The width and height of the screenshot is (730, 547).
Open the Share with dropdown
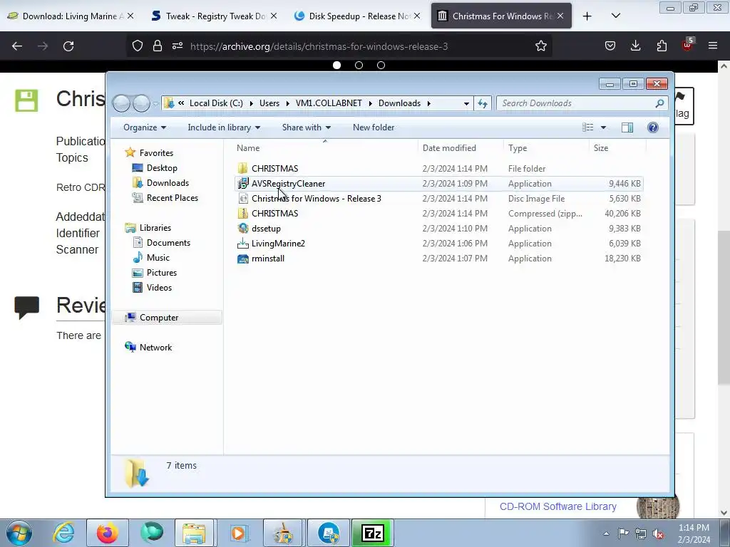pos(306,127)
